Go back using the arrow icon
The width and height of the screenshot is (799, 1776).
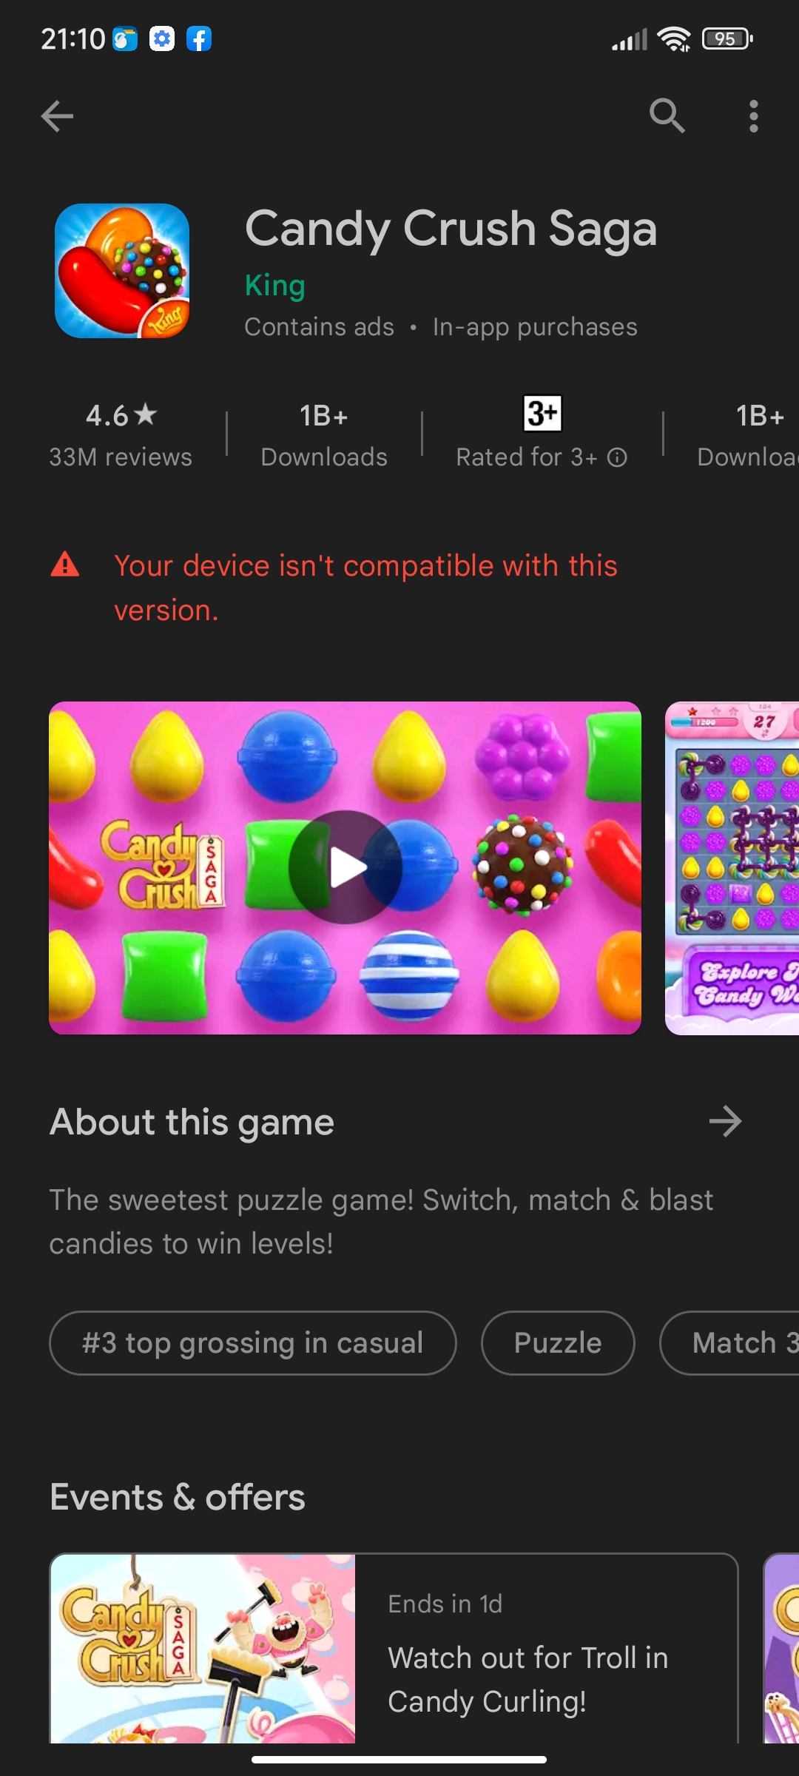click(57, 116)
